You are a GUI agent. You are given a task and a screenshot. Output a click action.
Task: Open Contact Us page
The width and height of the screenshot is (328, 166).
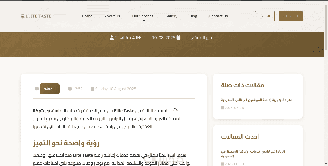tap(218, 16)
